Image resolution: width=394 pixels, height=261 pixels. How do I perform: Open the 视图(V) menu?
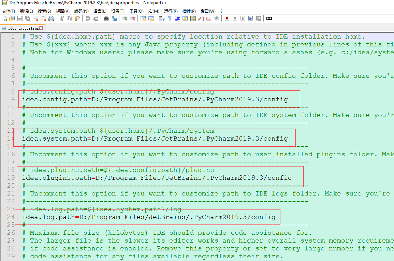(62, 11)
